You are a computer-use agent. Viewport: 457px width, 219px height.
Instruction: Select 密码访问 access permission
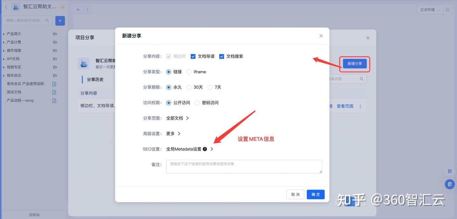197,103
